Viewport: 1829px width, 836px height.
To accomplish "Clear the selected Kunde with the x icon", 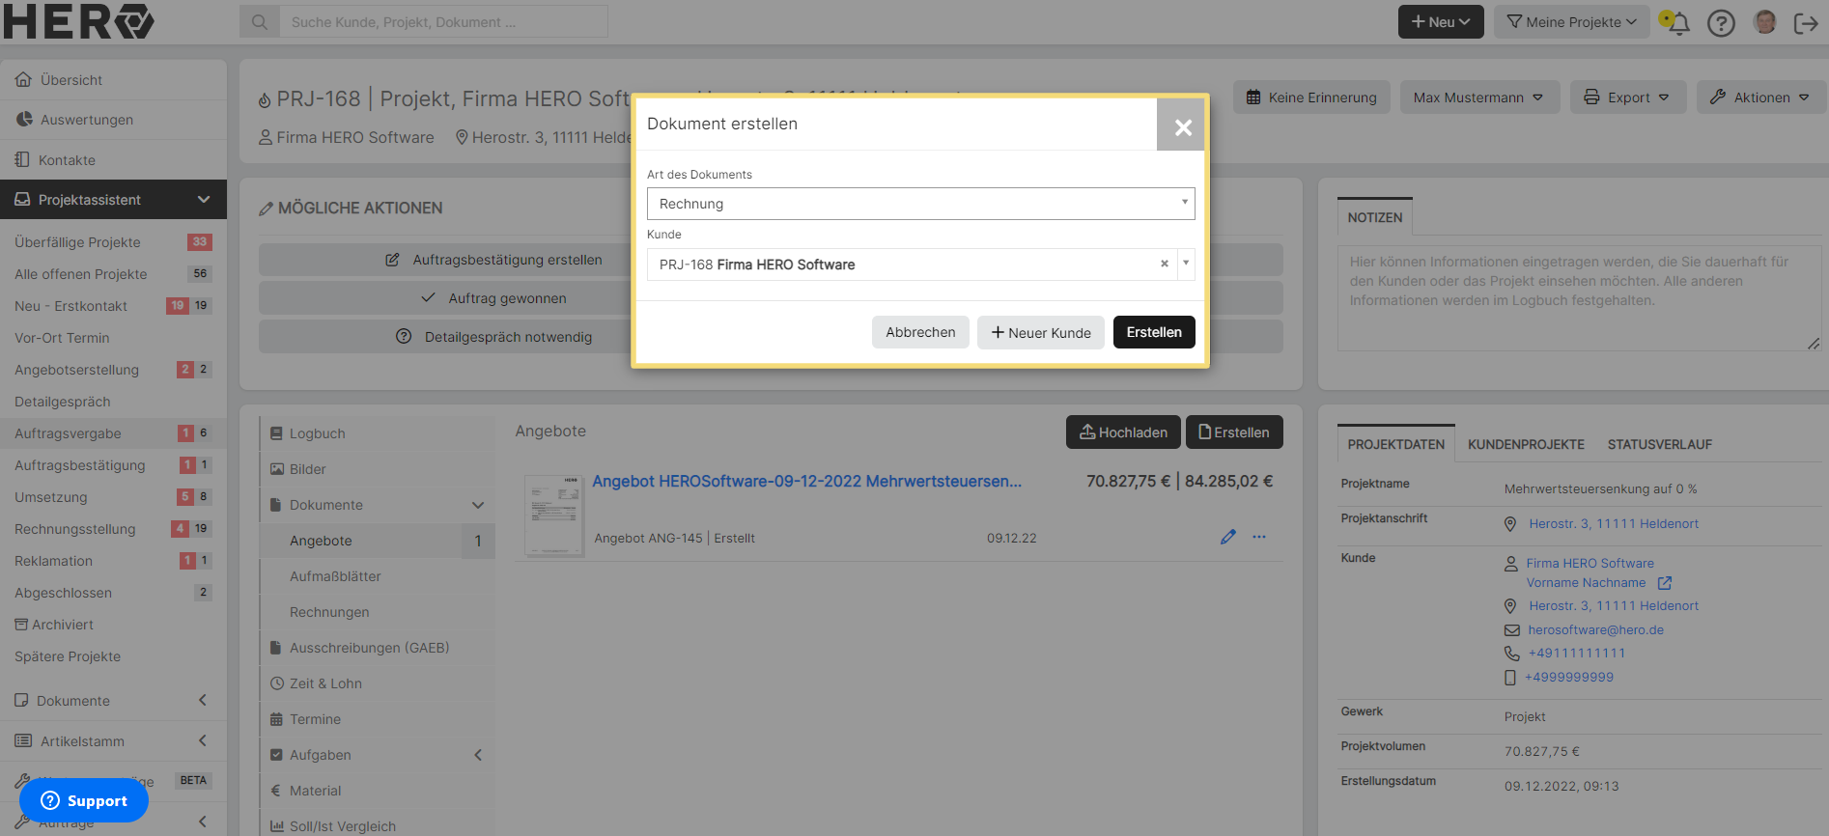I will (1164, 264).
